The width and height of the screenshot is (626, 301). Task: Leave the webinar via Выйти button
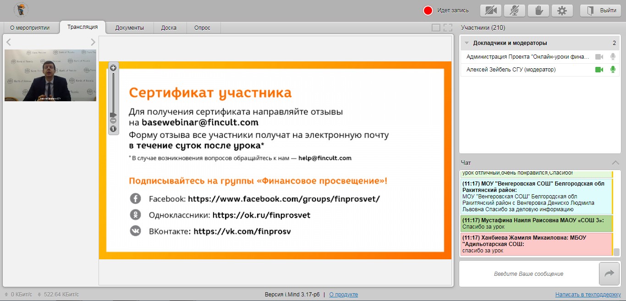[600, 11]
